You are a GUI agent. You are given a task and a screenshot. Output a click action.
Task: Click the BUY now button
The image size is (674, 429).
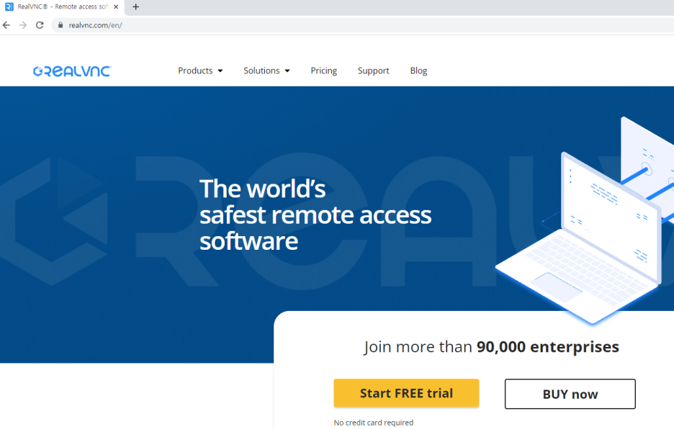[570, 394]
